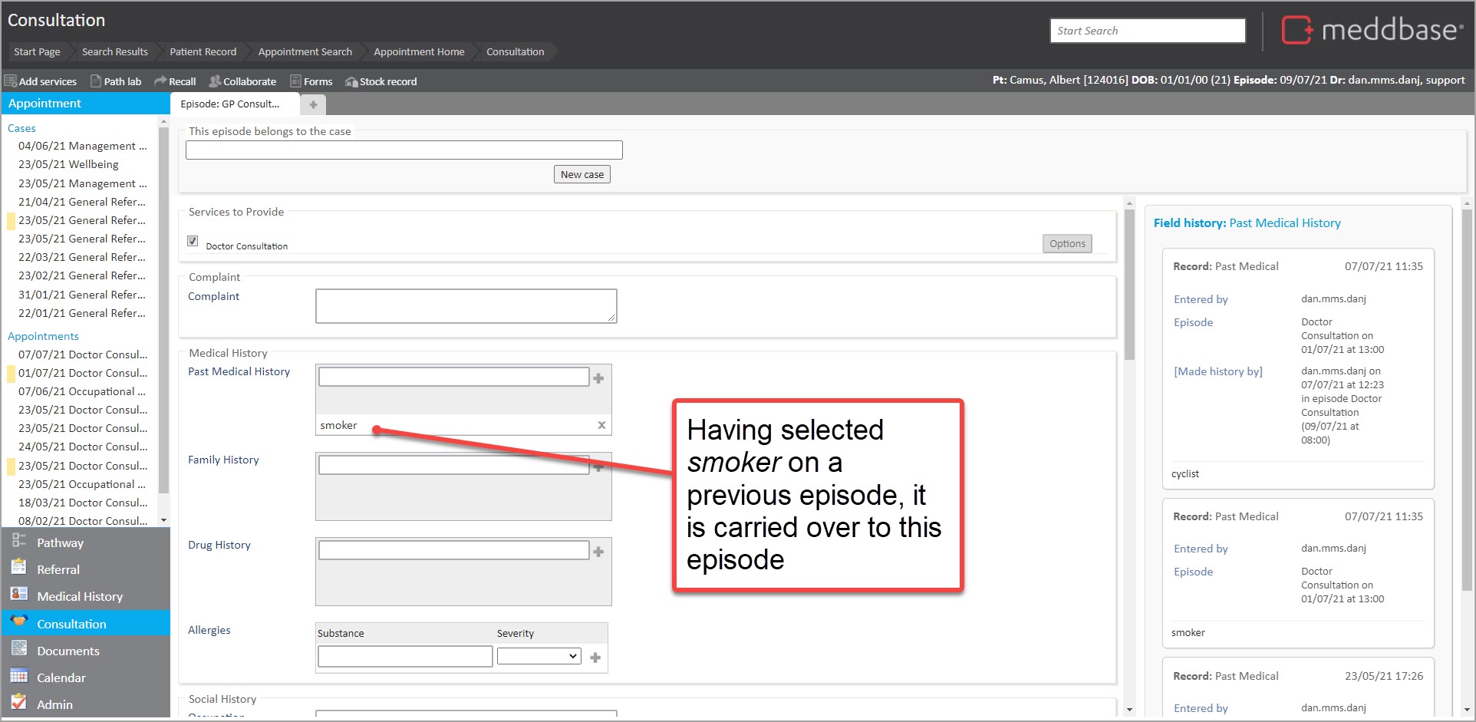Click the Past Medical History field label
The width and height of the screenshot is (1476, 722).
tap(239, 371)
